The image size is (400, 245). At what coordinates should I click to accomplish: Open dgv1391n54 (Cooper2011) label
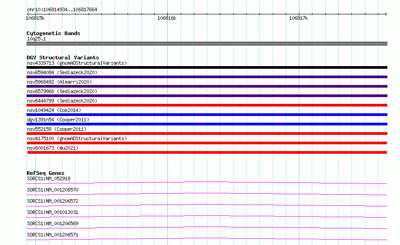pyautogui.click(x=58, y=120)
